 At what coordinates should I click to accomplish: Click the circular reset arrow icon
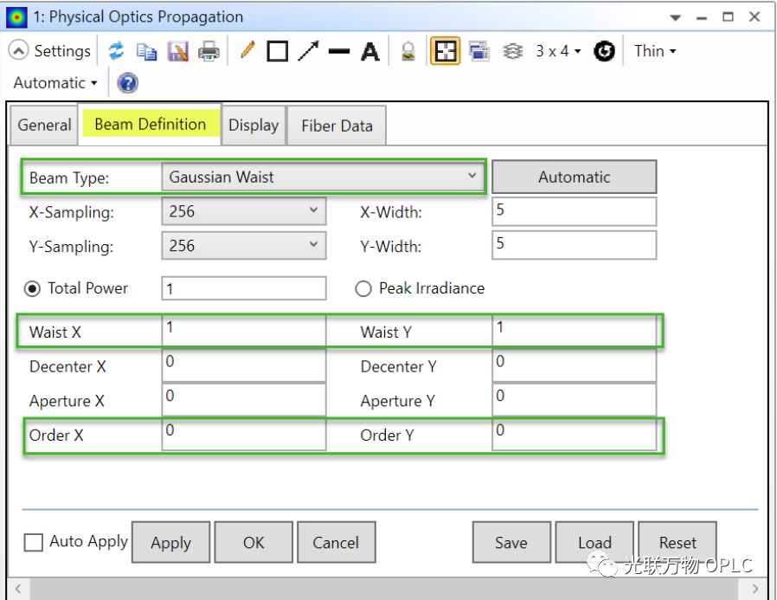click(604, 51)
